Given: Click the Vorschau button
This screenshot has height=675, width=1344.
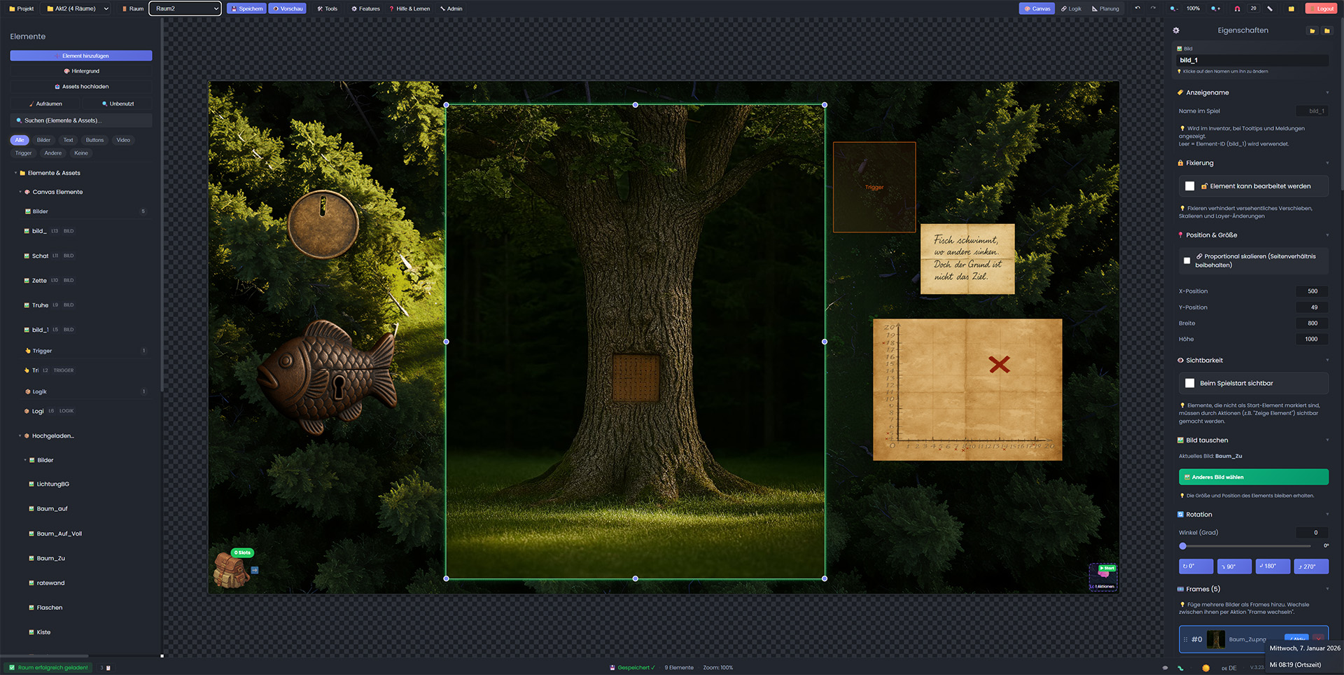Looking at the screenshot, I should tap(288, 8).
